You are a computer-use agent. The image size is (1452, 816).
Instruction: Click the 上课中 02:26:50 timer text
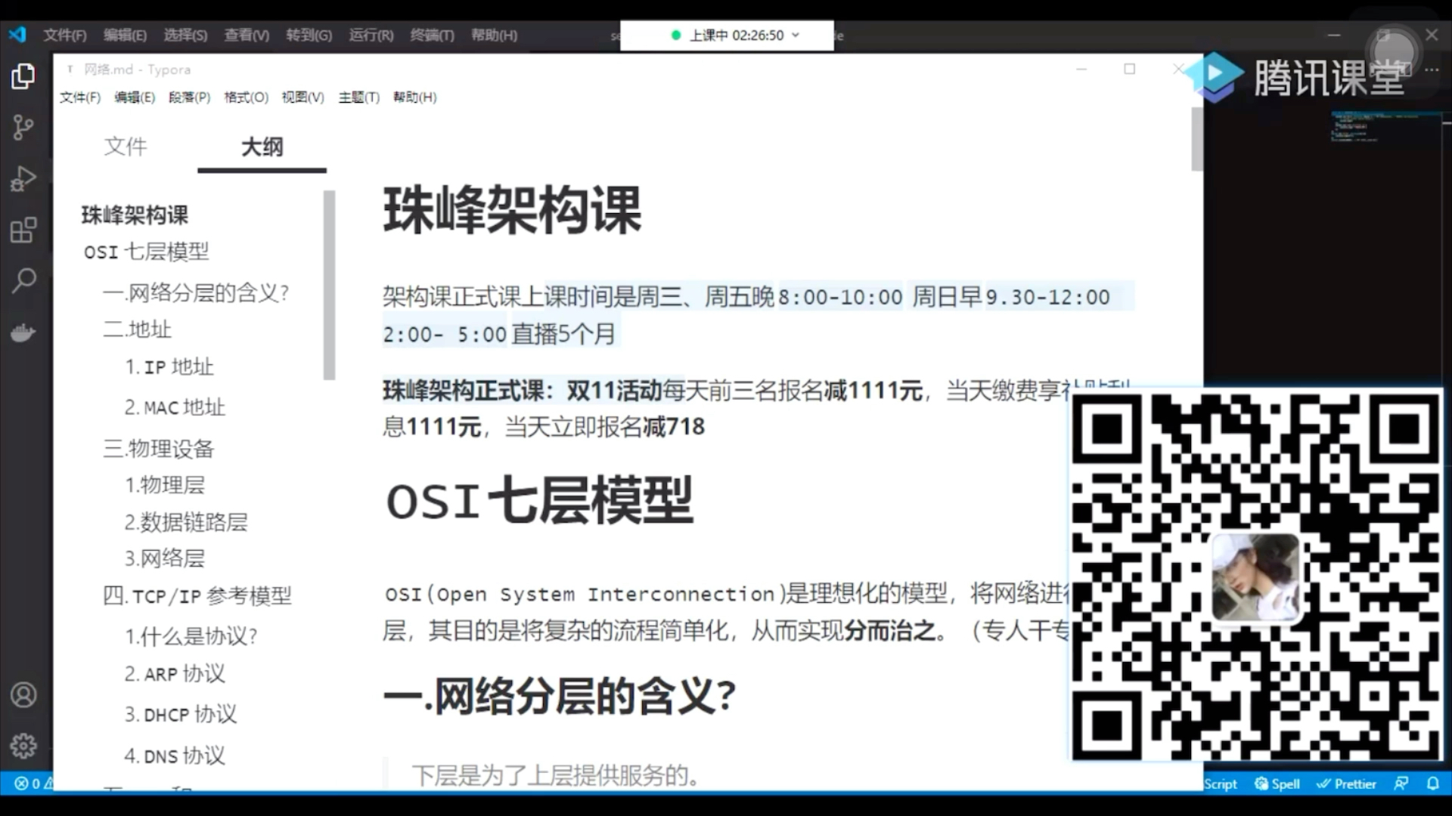tap(737, 35)
